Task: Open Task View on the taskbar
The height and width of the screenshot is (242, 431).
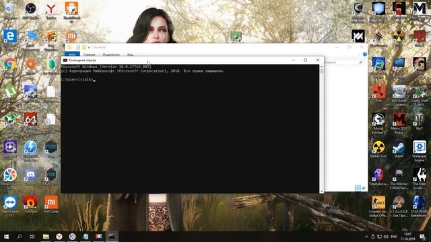Action: point(32,237)
